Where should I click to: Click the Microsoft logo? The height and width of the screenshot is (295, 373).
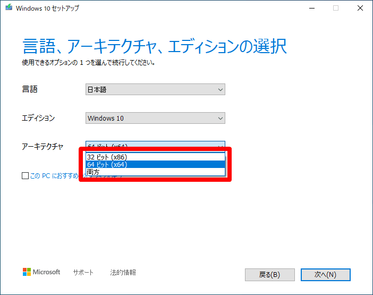point(41,272)
